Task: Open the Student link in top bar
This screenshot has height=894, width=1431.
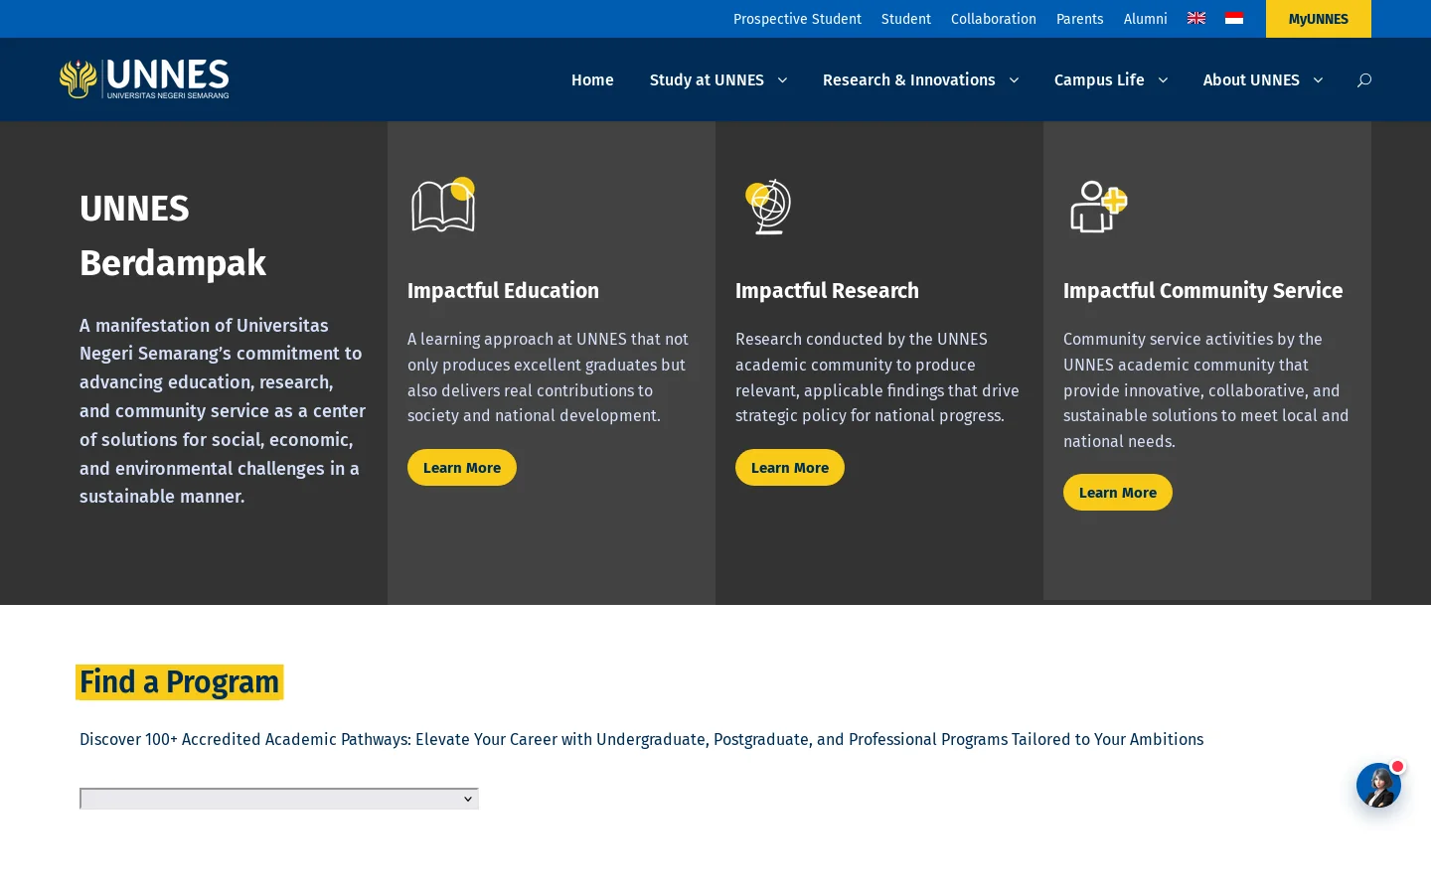Action: 906,19
